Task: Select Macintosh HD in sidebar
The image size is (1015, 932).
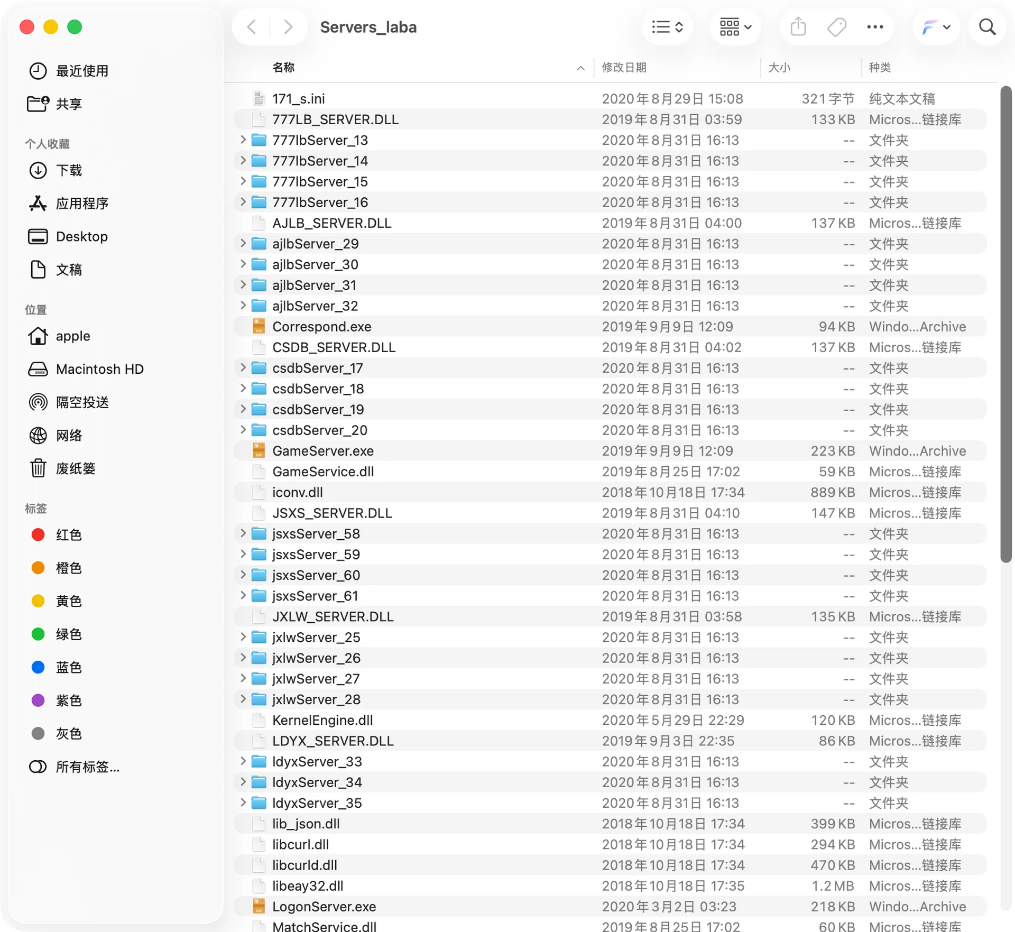Action: [86, 370]
